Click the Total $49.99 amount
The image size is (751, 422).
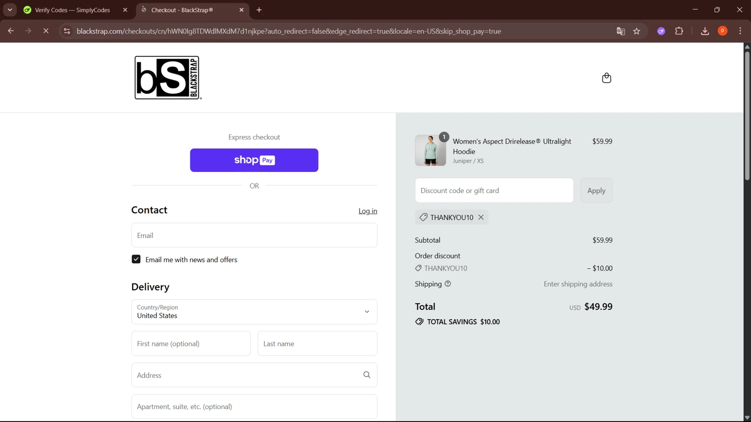point(598,306)
